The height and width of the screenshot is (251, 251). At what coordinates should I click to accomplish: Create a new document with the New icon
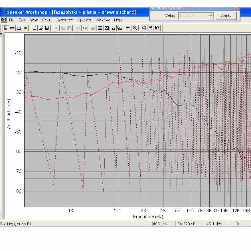(34, 28)
